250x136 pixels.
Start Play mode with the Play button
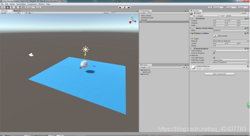[x=120, y=8]
